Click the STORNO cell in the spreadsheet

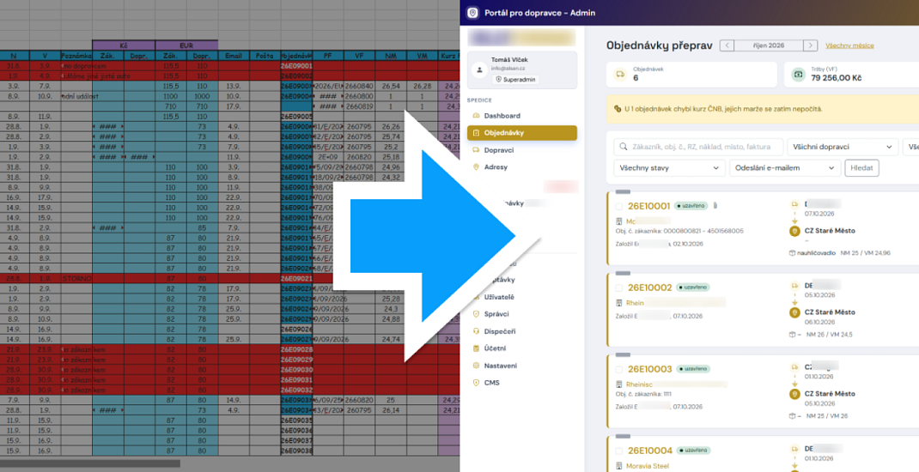[76, 279]
